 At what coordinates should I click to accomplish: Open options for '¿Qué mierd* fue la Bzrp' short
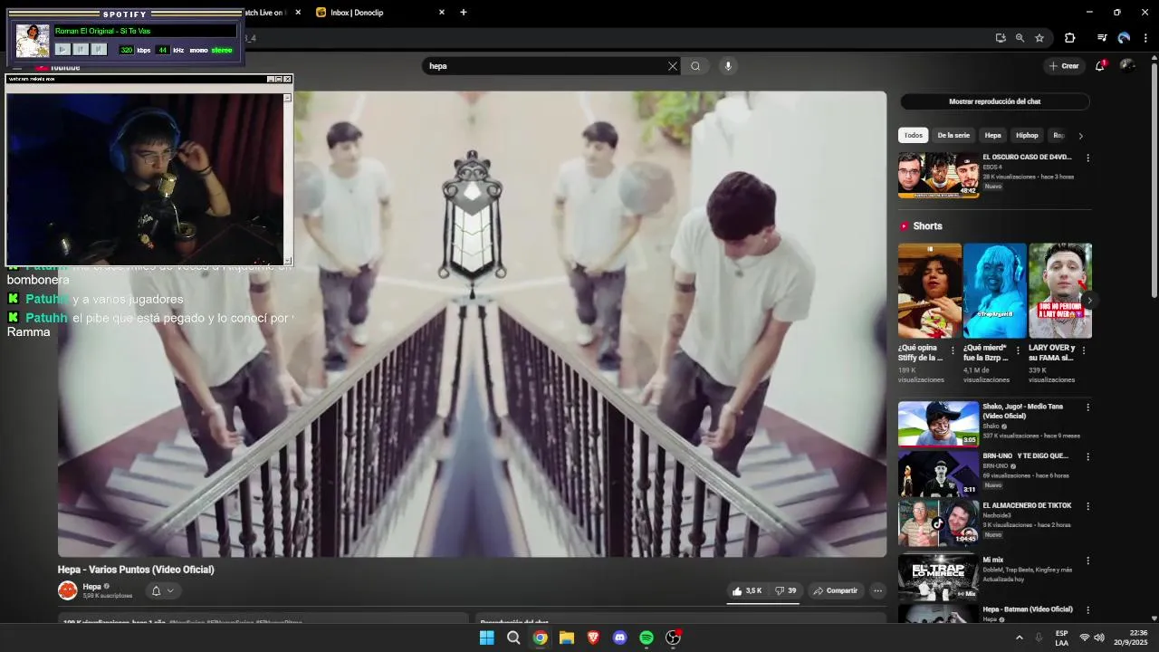point(1019,350)
